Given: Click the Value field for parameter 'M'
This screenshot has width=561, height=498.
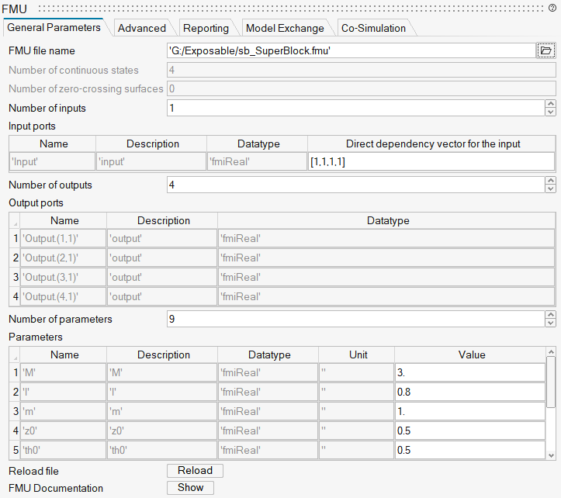Looking at the screenshot, I should click(x=469, y=373).
